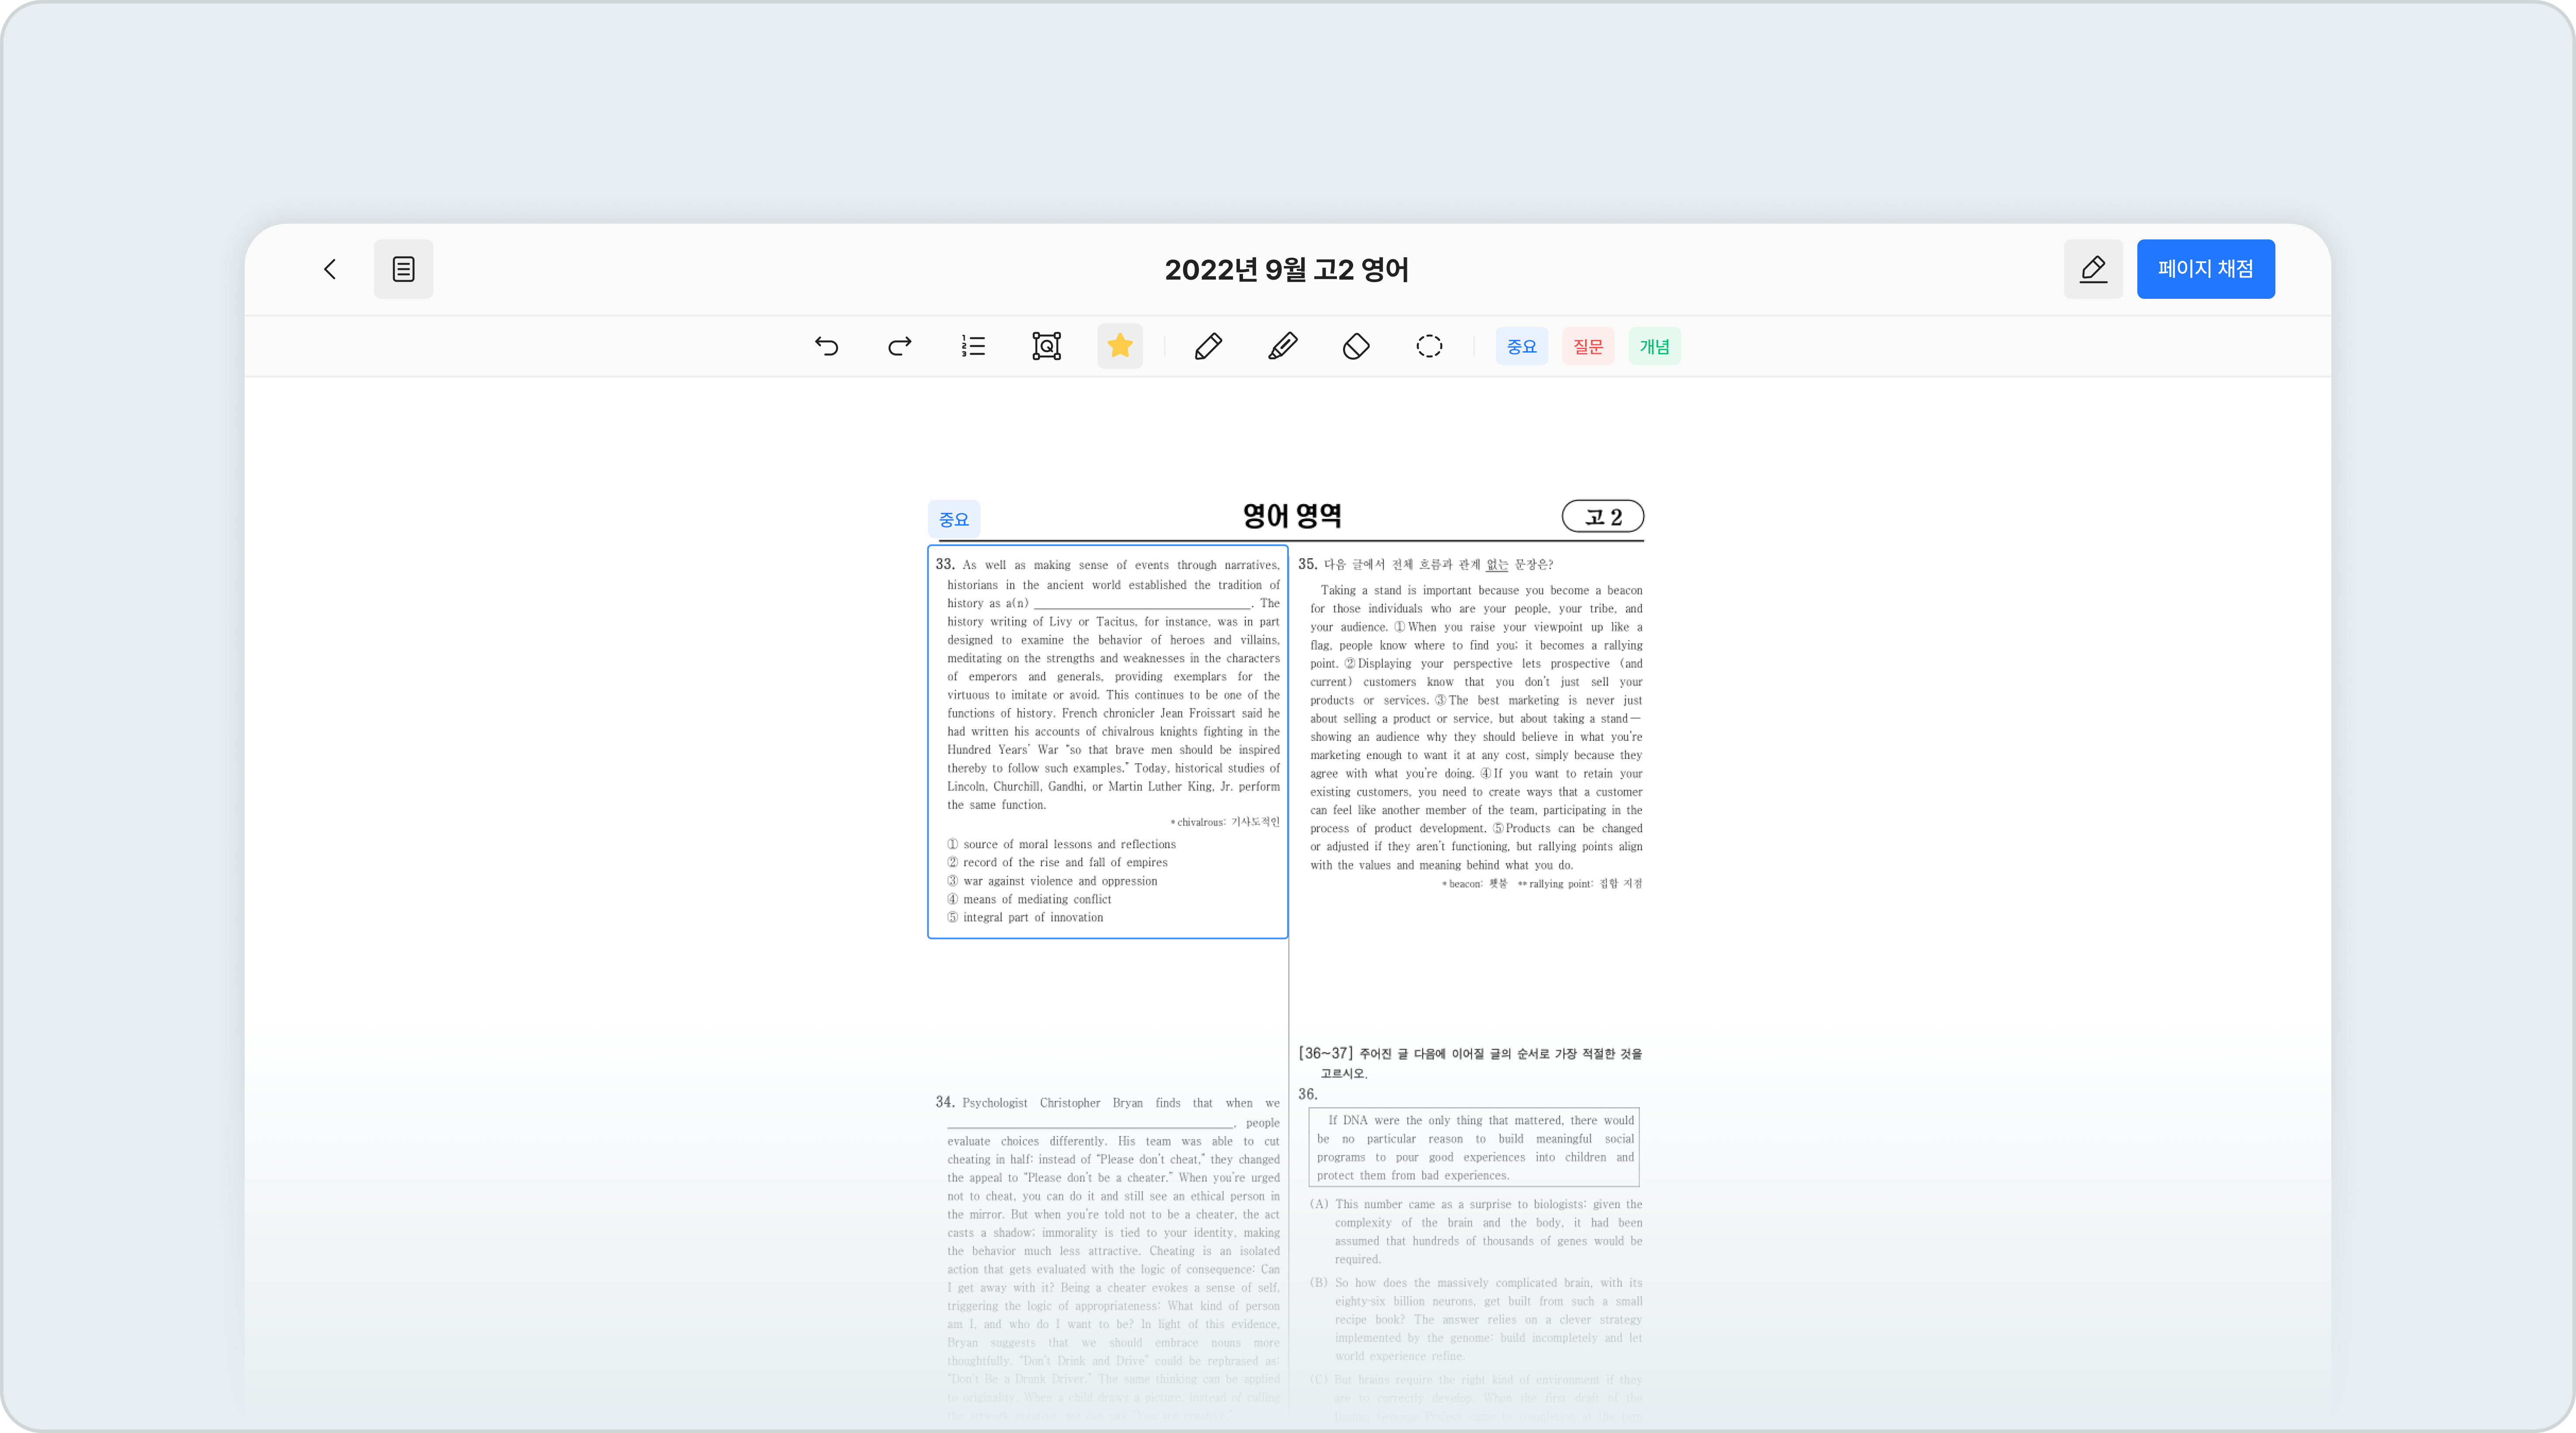The height and width of the screenshot is (1433, 2576).
Task: Click the 영어 영역 page heading
Action: click(1292, 516)
